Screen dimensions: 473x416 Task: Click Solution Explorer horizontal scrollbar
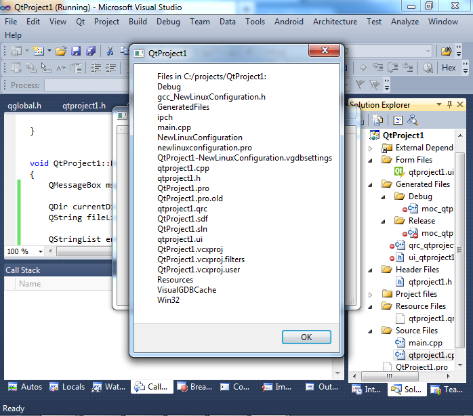tap(390, 376)
